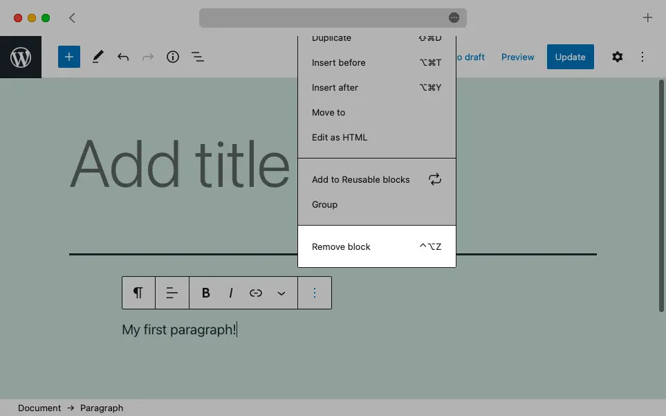Expand more rich text controls chevron
This screenshot has height=416, width=666.
pyautogui.click(x=281, y=293)
